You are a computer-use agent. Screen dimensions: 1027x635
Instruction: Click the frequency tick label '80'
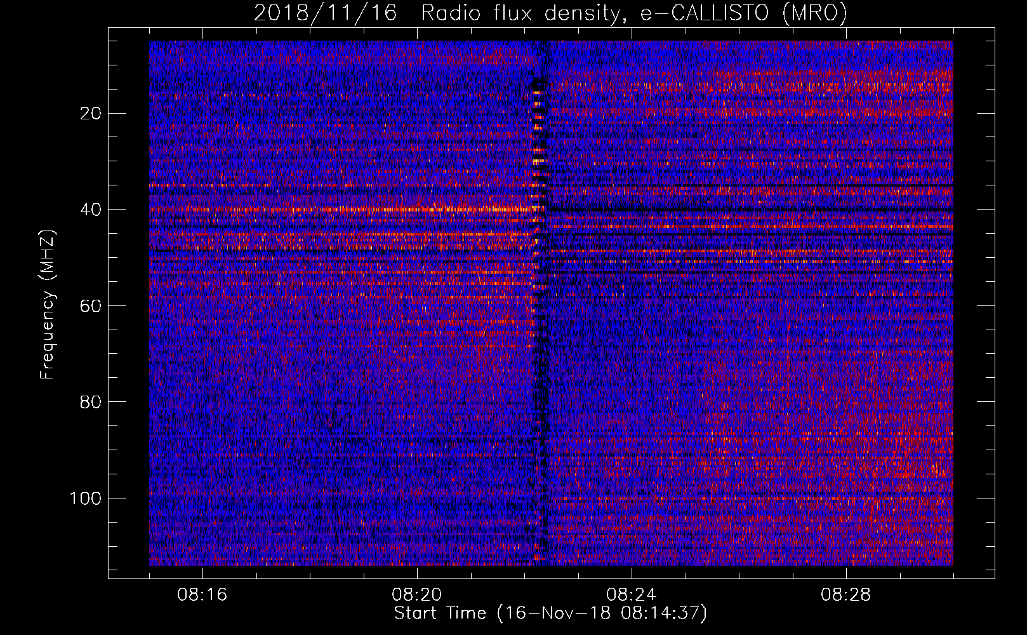[x=91, y=402]
